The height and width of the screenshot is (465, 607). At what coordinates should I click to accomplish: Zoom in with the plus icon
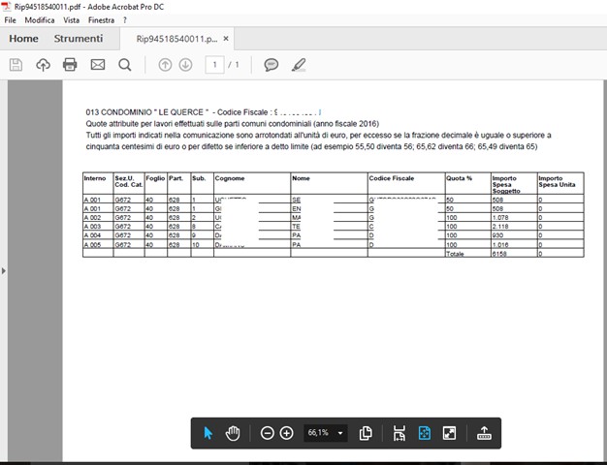pos(286,433)
